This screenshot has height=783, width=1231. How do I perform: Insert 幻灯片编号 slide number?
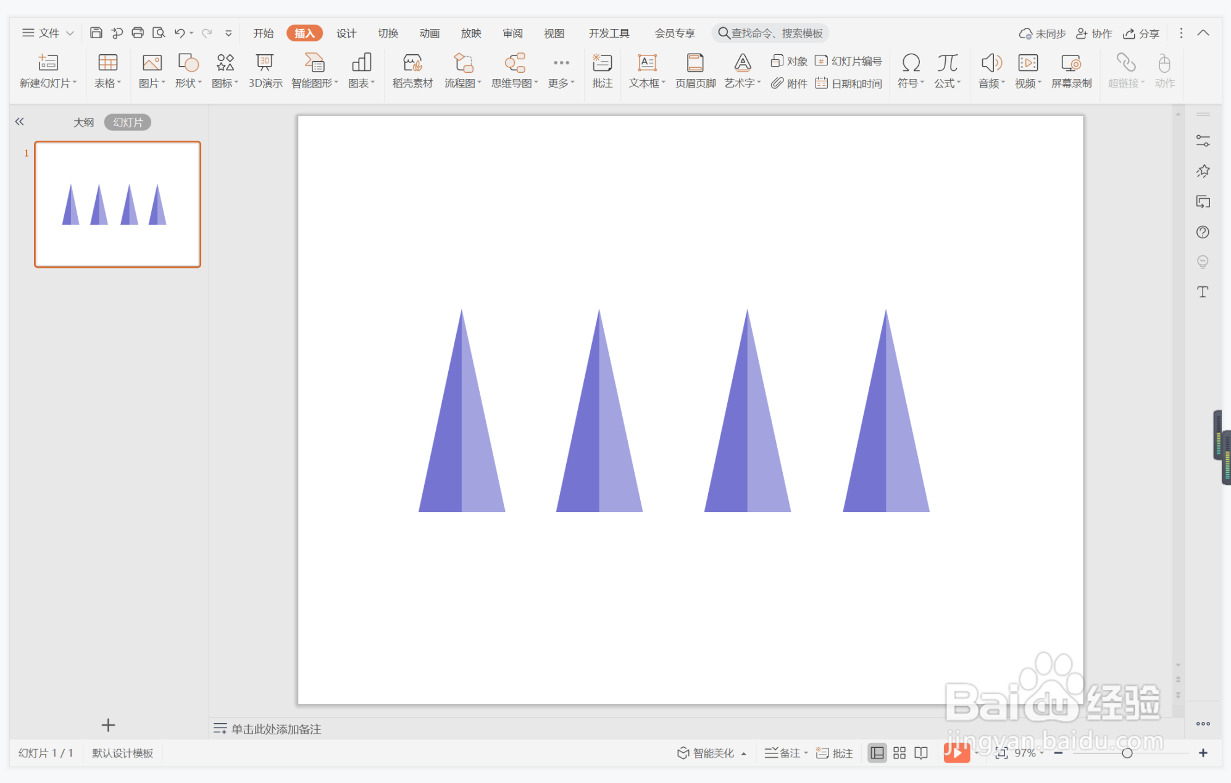coord(849,60)
